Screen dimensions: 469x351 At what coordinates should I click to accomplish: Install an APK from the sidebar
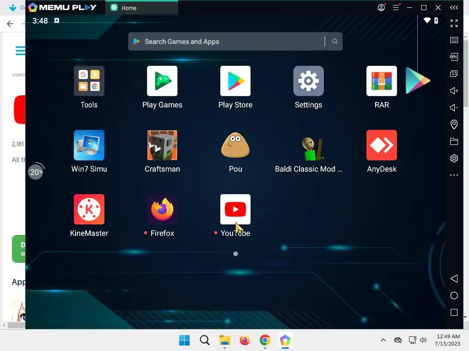click(x=454, y=57)
